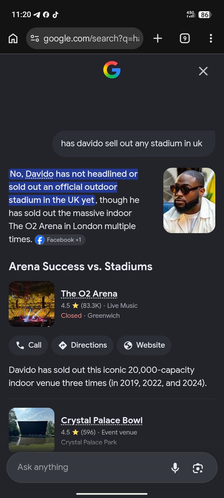Call The O2 Arena
This screenshot has height=498, width=224.
point(29,345)
